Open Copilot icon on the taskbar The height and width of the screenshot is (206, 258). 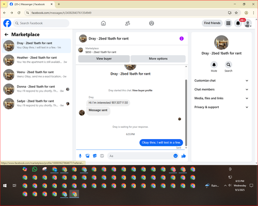tap(25, 169)
